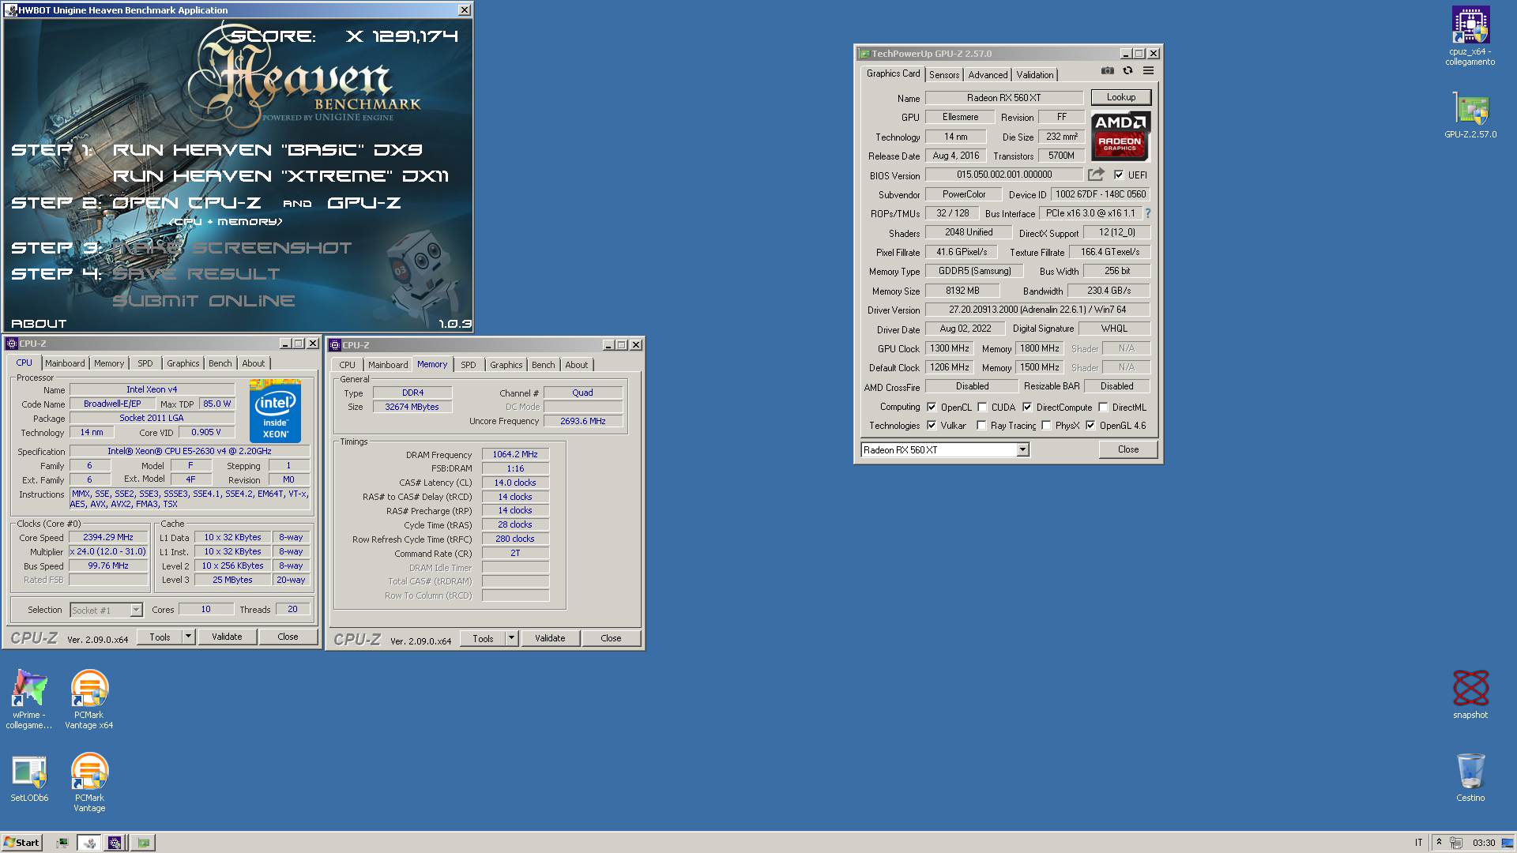Viewport: 1517px width, 853px height.
Task: Toggle the DirectML checkbox
Action: [x=1103, y=408]
